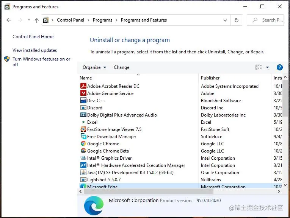290x218 pixels.
Task: Click the Intel Graphics Driver icon
Action: pos(83,158)
